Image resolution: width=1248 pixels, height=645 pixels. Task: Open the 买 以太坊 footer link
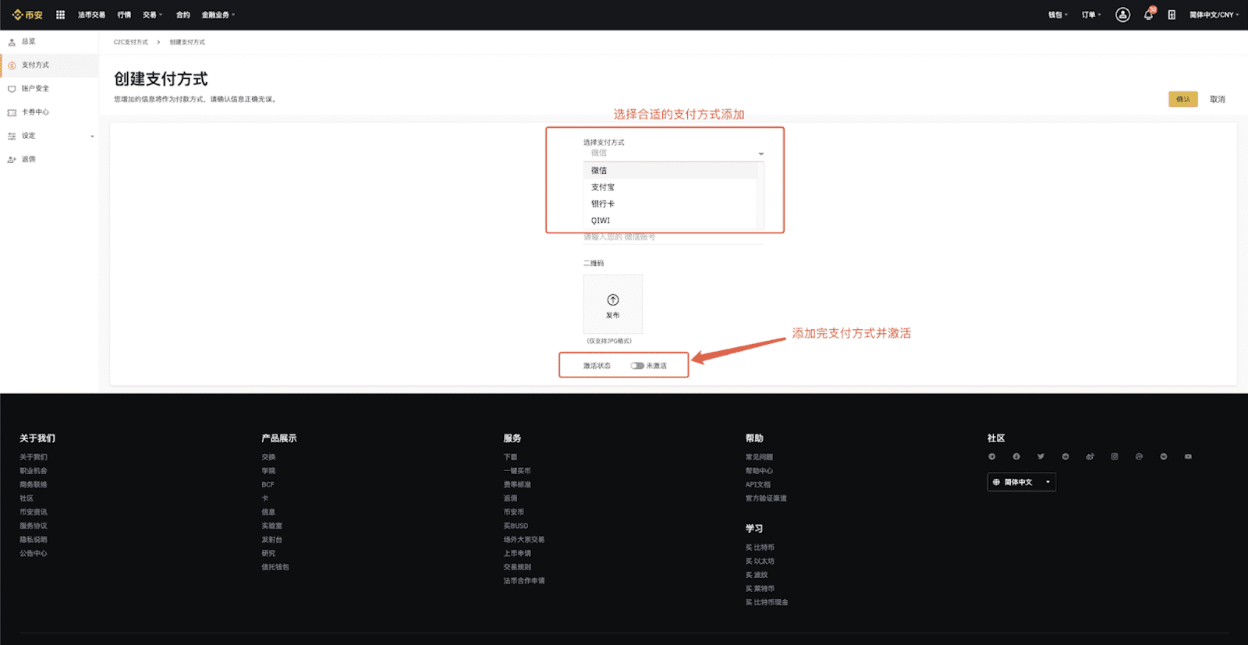click(760, 562)
